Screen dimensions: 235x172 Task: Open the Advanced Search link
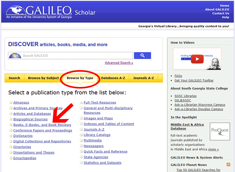pyautogui.click(x=119, y=63)
